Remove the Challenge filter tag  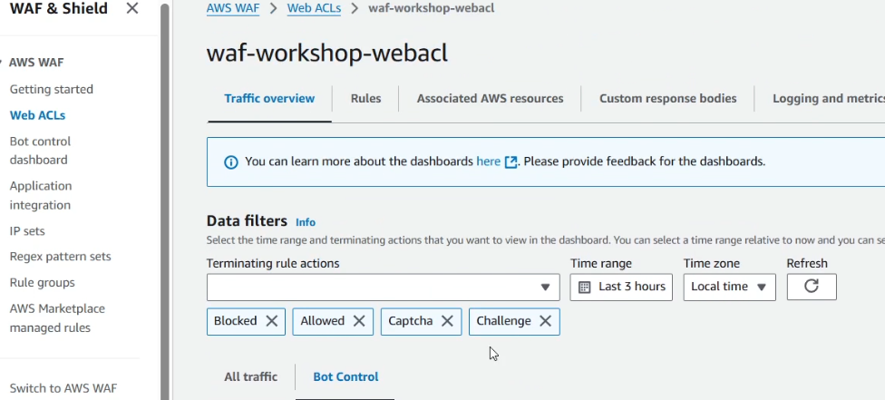(x=545, y=321)
